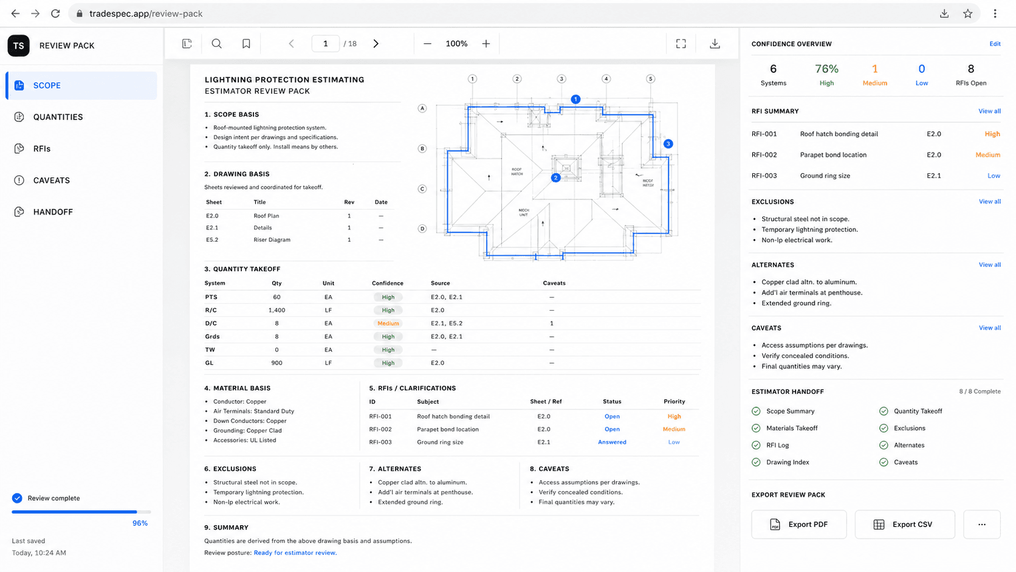Open browser downloads icon
1016x572 pixels.
(x=944, y=13)
